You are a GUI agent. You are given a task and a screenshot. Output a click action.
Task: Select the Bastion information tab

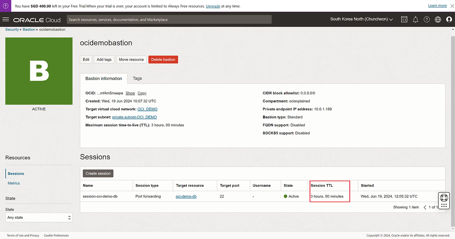pos(104,79)
